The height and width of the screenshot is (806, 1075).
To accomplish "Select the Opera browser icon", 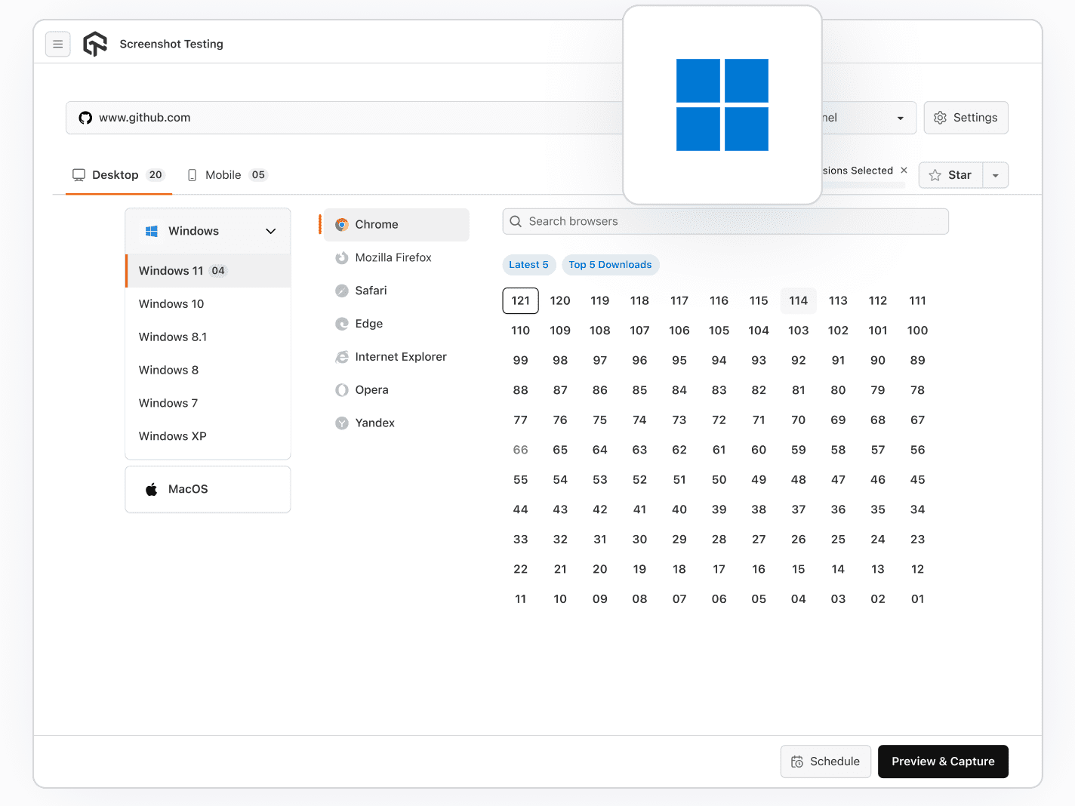I will (342, 389).
